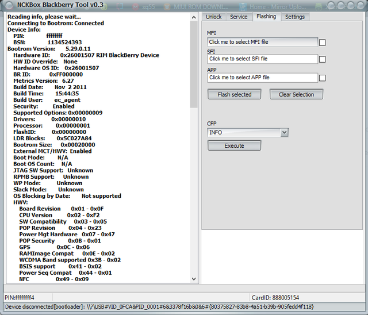
Task: Open the Service tab
Action: [x=239, y=17]
